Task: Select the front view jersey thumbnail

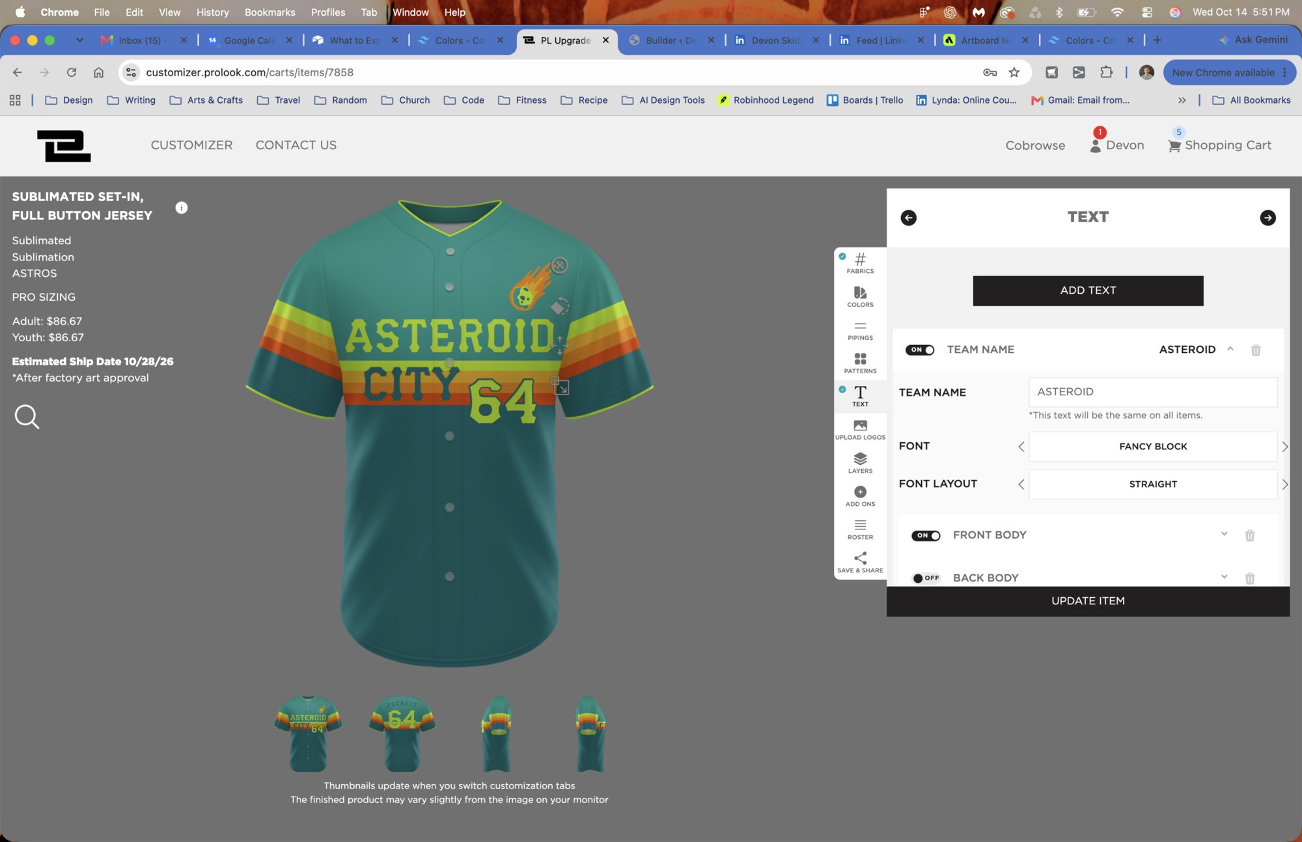Action: pos(307,733)
